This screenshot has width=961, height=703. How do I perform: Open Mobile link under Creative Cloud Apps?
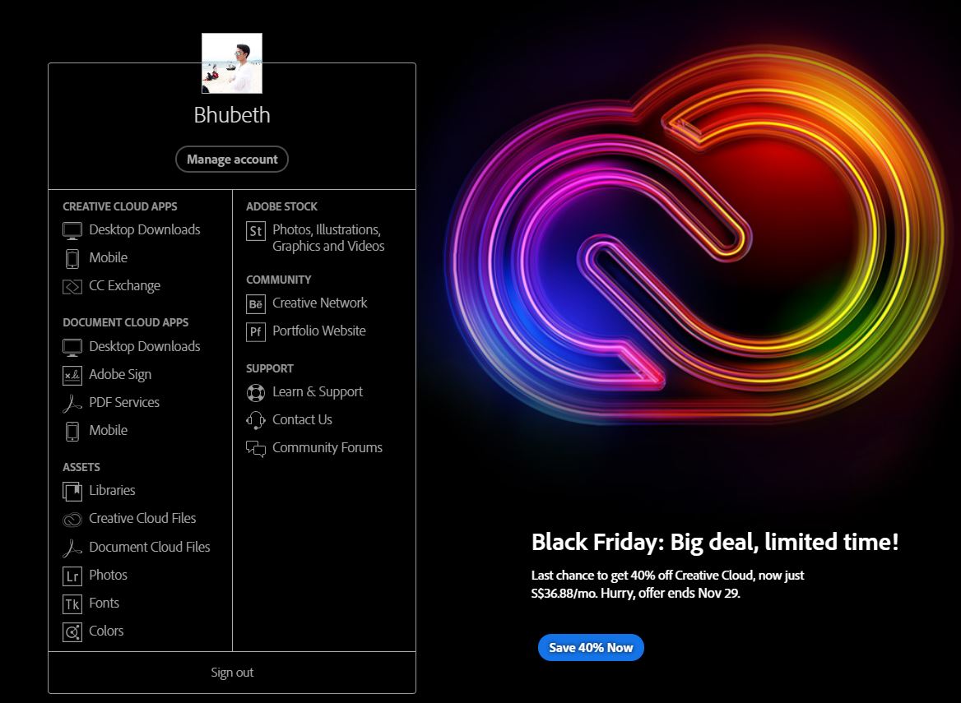point(109,258)
